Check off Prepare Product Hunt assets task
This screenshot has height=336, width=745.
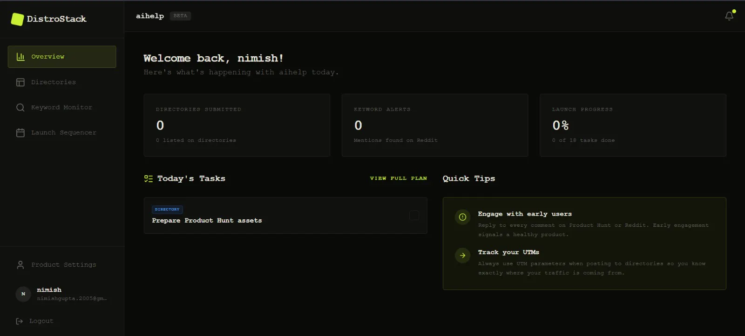(414, 216)
